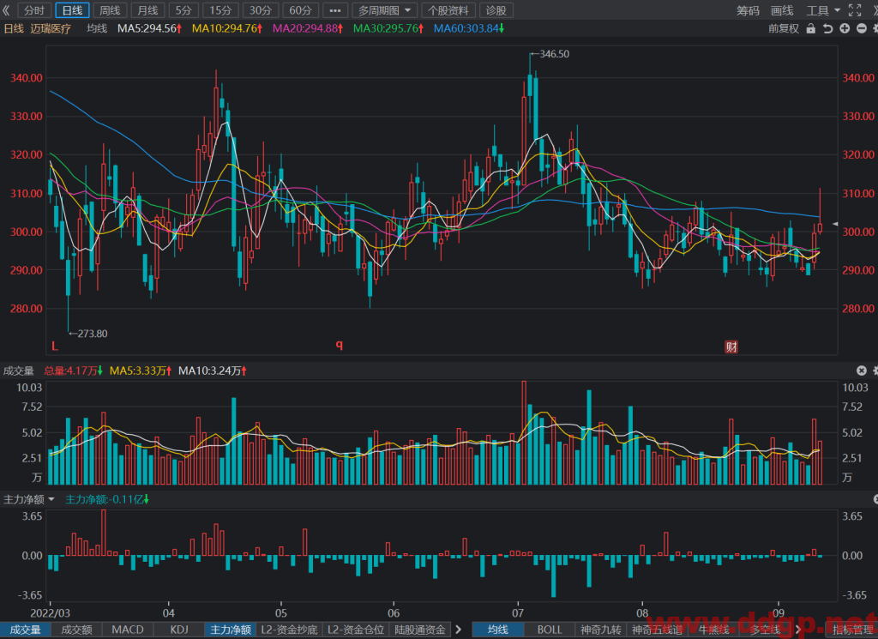Select the 多空线 overlay tab
Image resolution: width=878 pixels, height=639 pixels.
(x=764, y=630)
